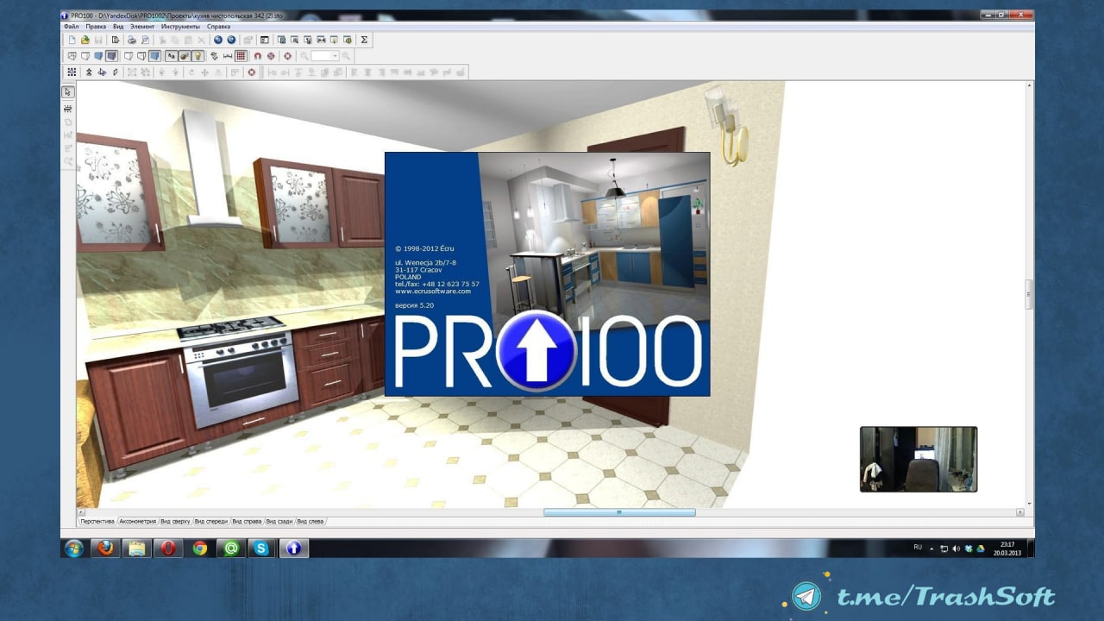Open a project with the folder icon
The image size is (1104, 621).
pos(85,40)
